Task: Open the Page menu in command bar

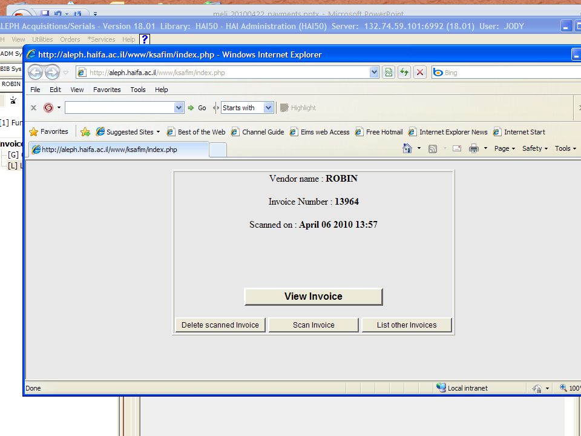Action: [x=505, y=148]
